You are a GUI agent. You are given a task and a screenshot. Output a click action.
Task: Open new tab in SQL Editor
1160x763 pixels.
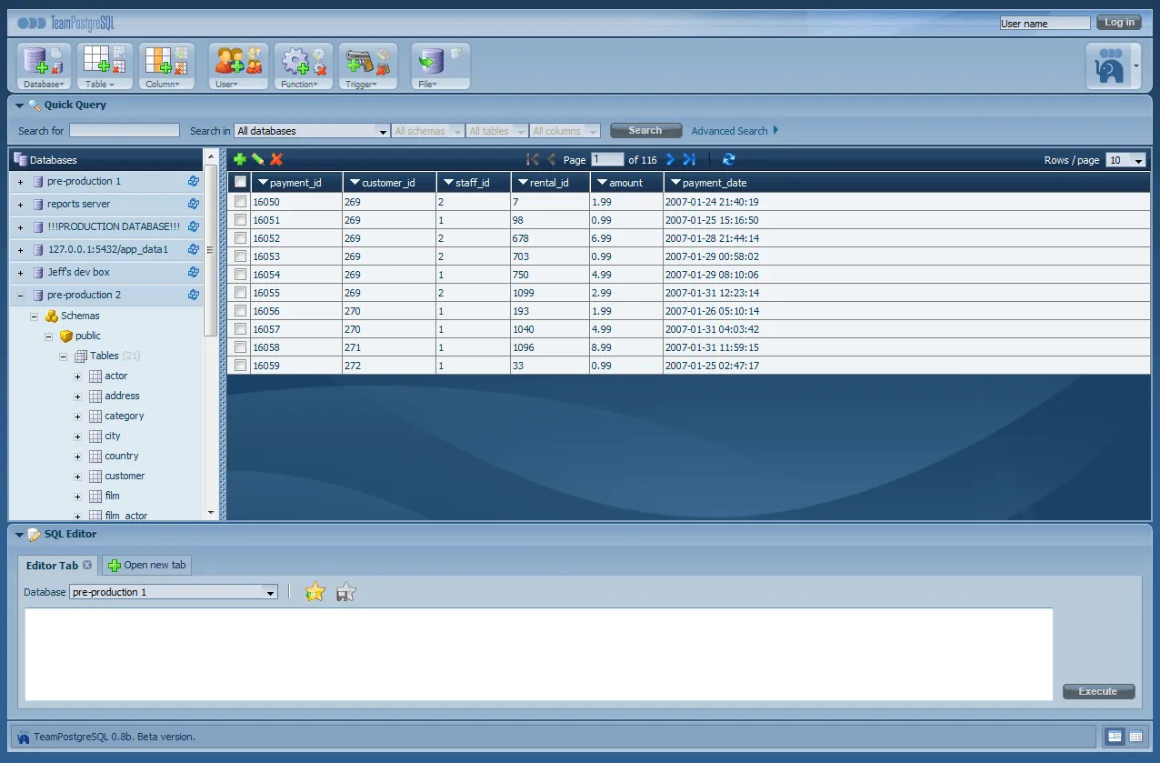pos(146,566)
